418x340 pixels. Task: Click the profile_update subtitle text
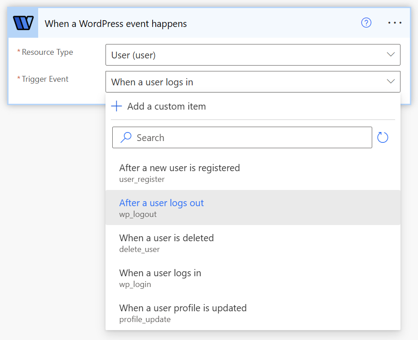145,319
